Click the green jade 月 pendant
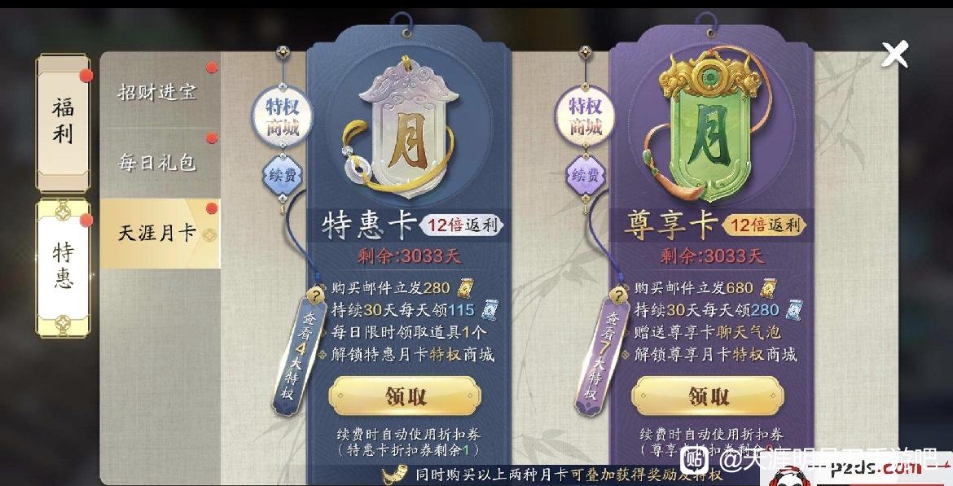 708,126
